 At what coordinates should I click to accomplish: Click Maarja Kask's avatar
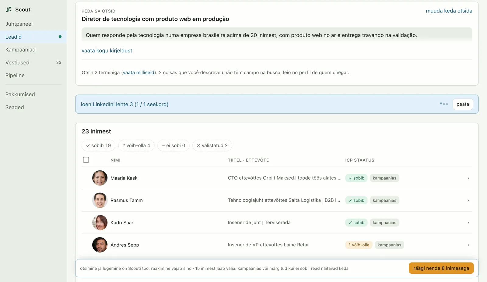(x=100, y=178)
